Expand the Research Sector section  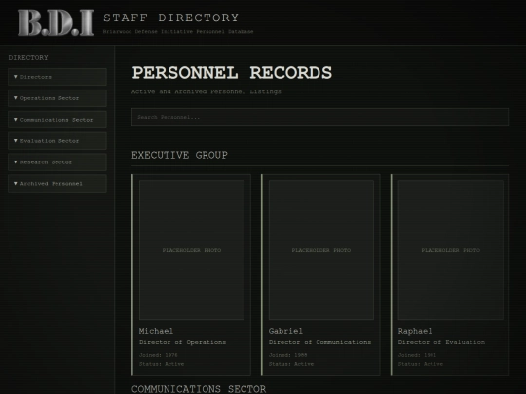57,162
